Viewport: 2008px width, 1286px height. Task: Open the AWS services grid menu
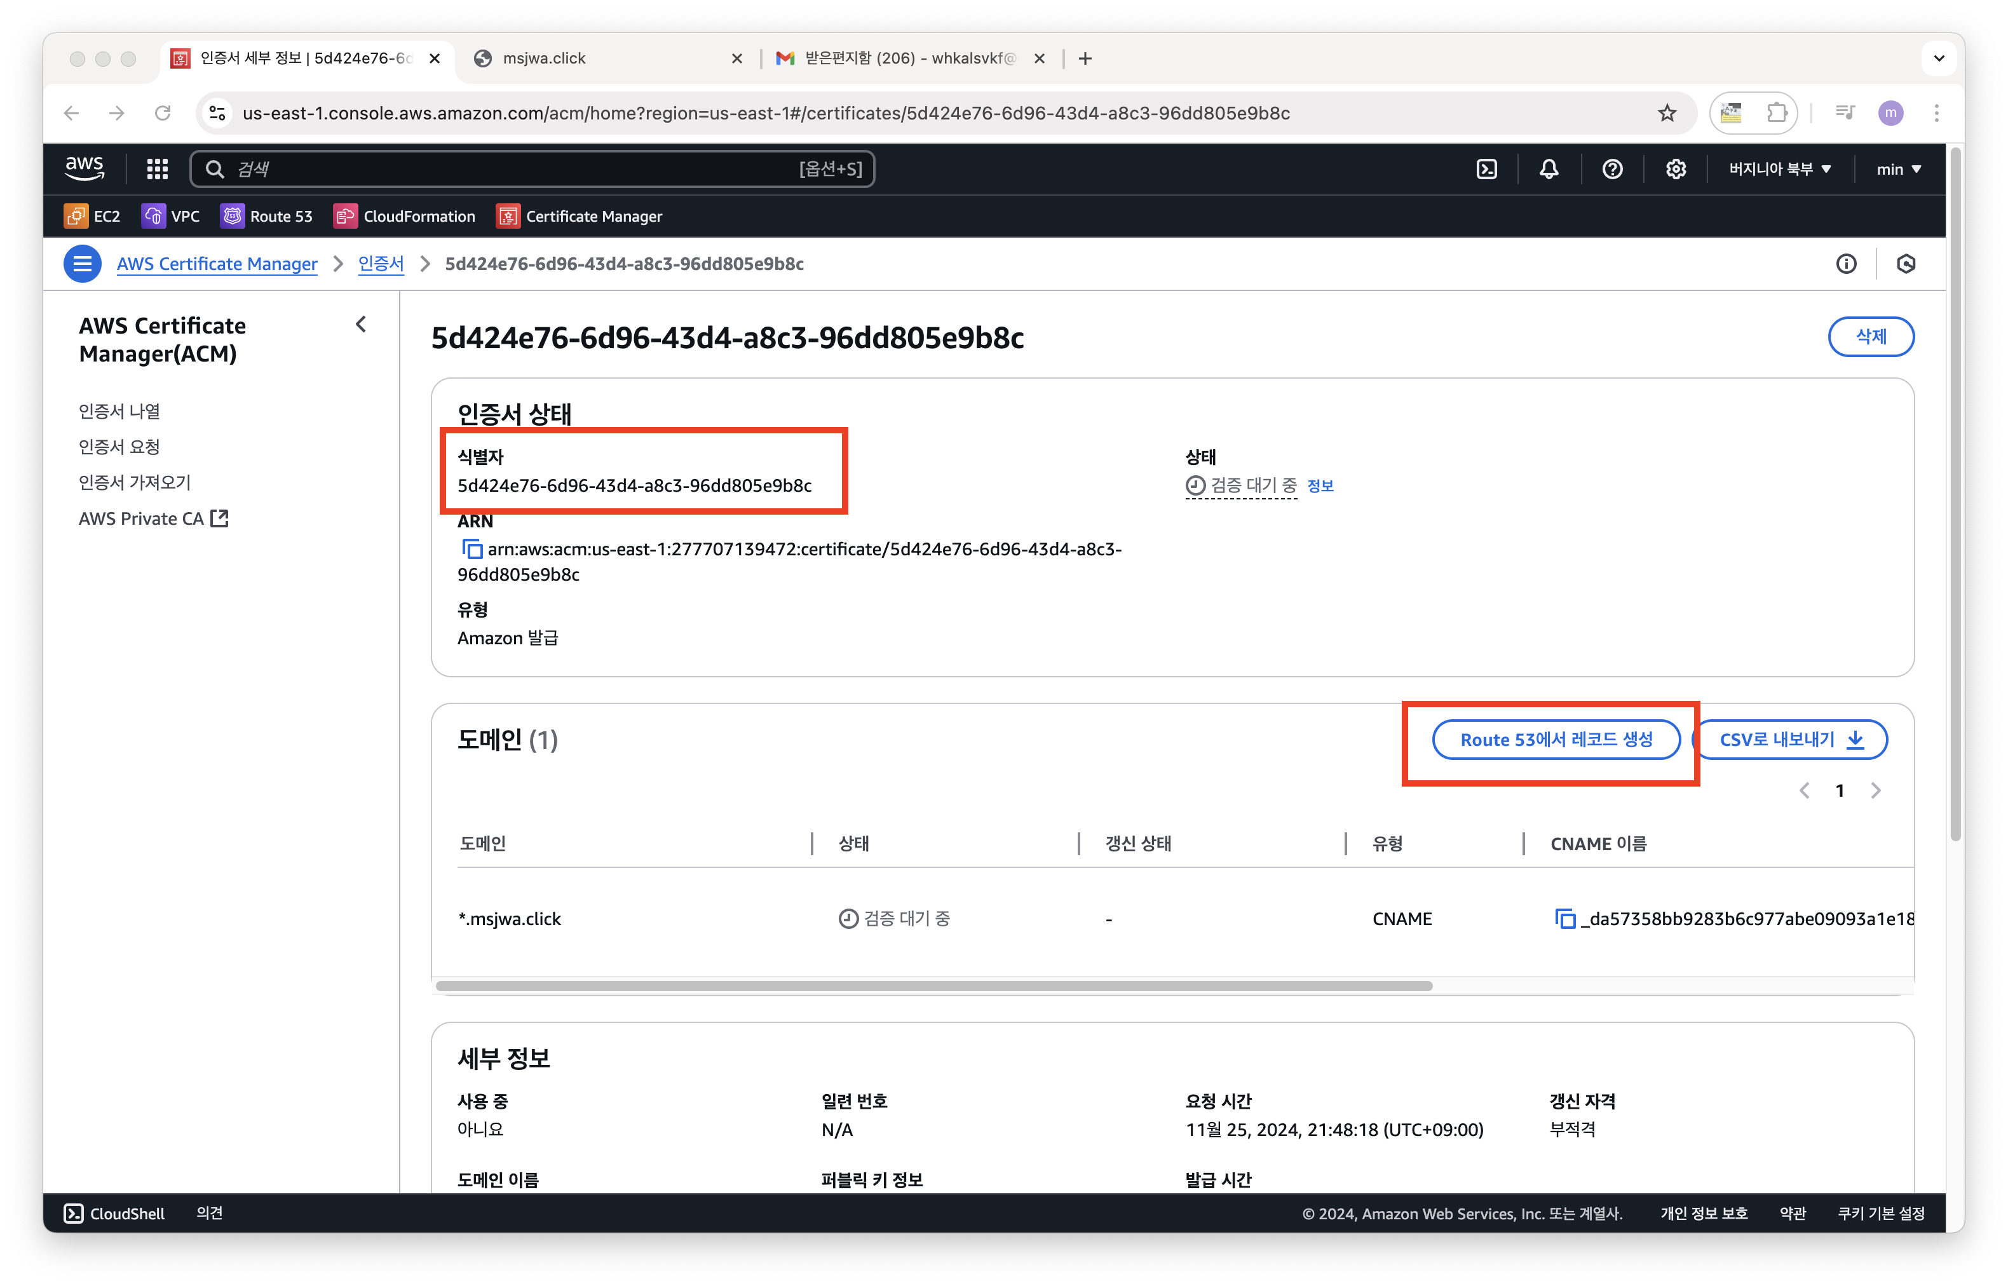point(157,170)
